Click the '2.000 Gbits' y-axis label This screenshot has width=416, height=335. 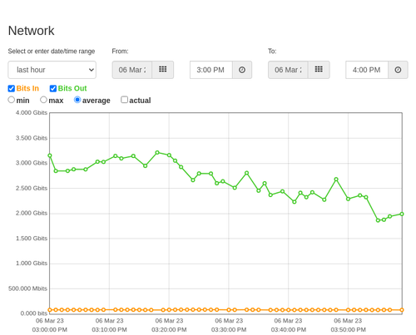point(32,213)
